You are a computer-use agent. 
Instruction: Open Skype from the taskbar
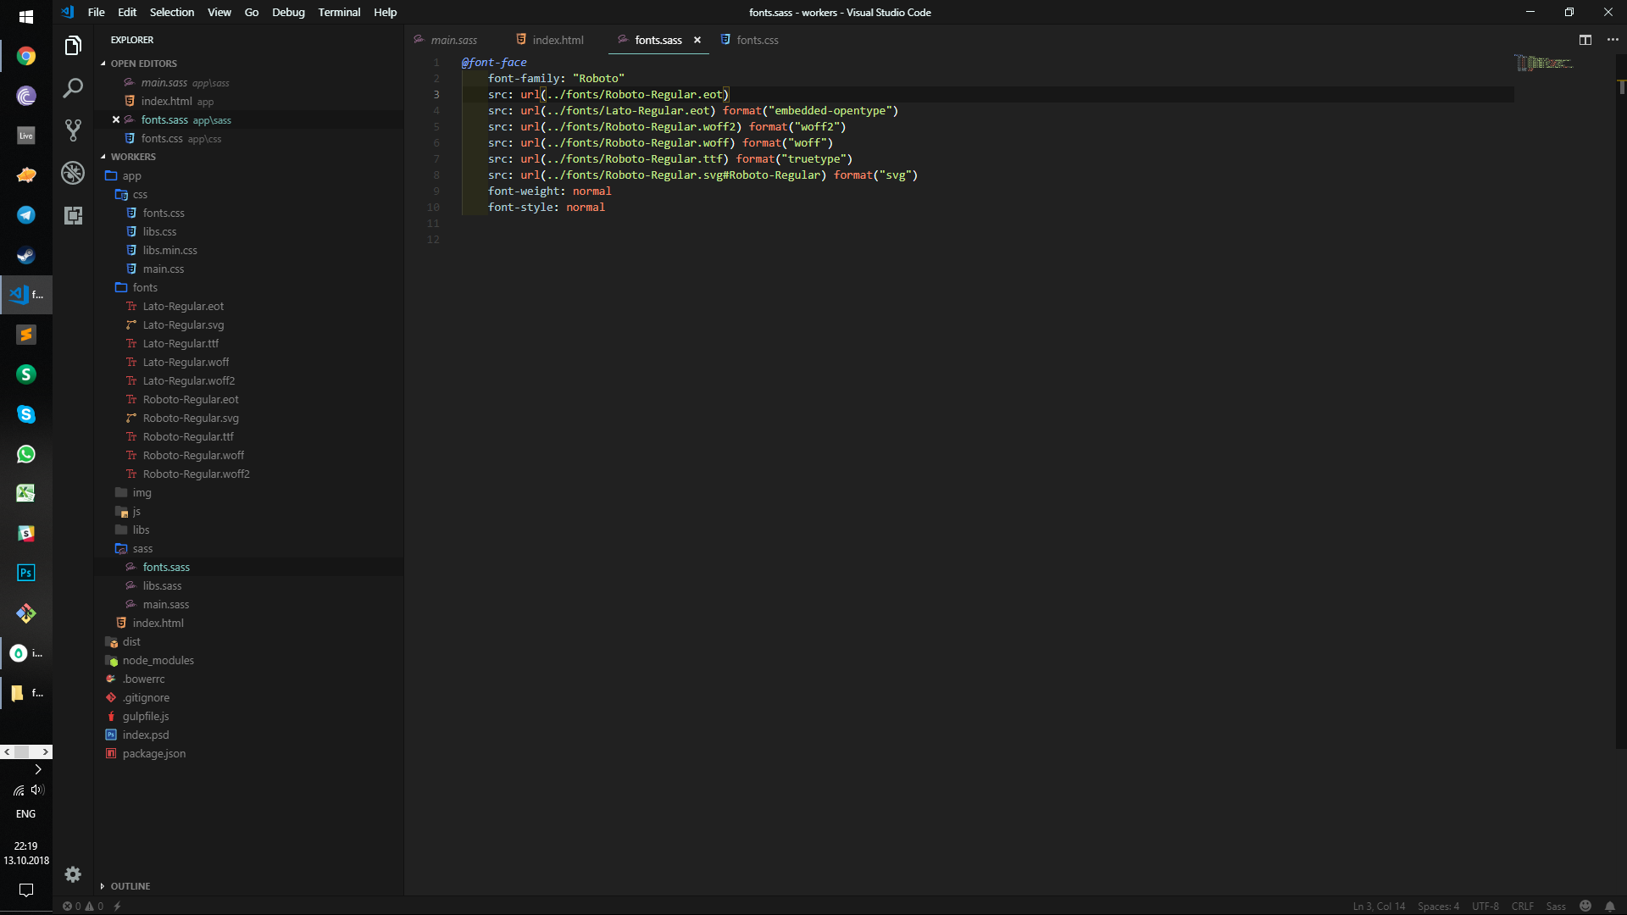[x=26, y=414]
